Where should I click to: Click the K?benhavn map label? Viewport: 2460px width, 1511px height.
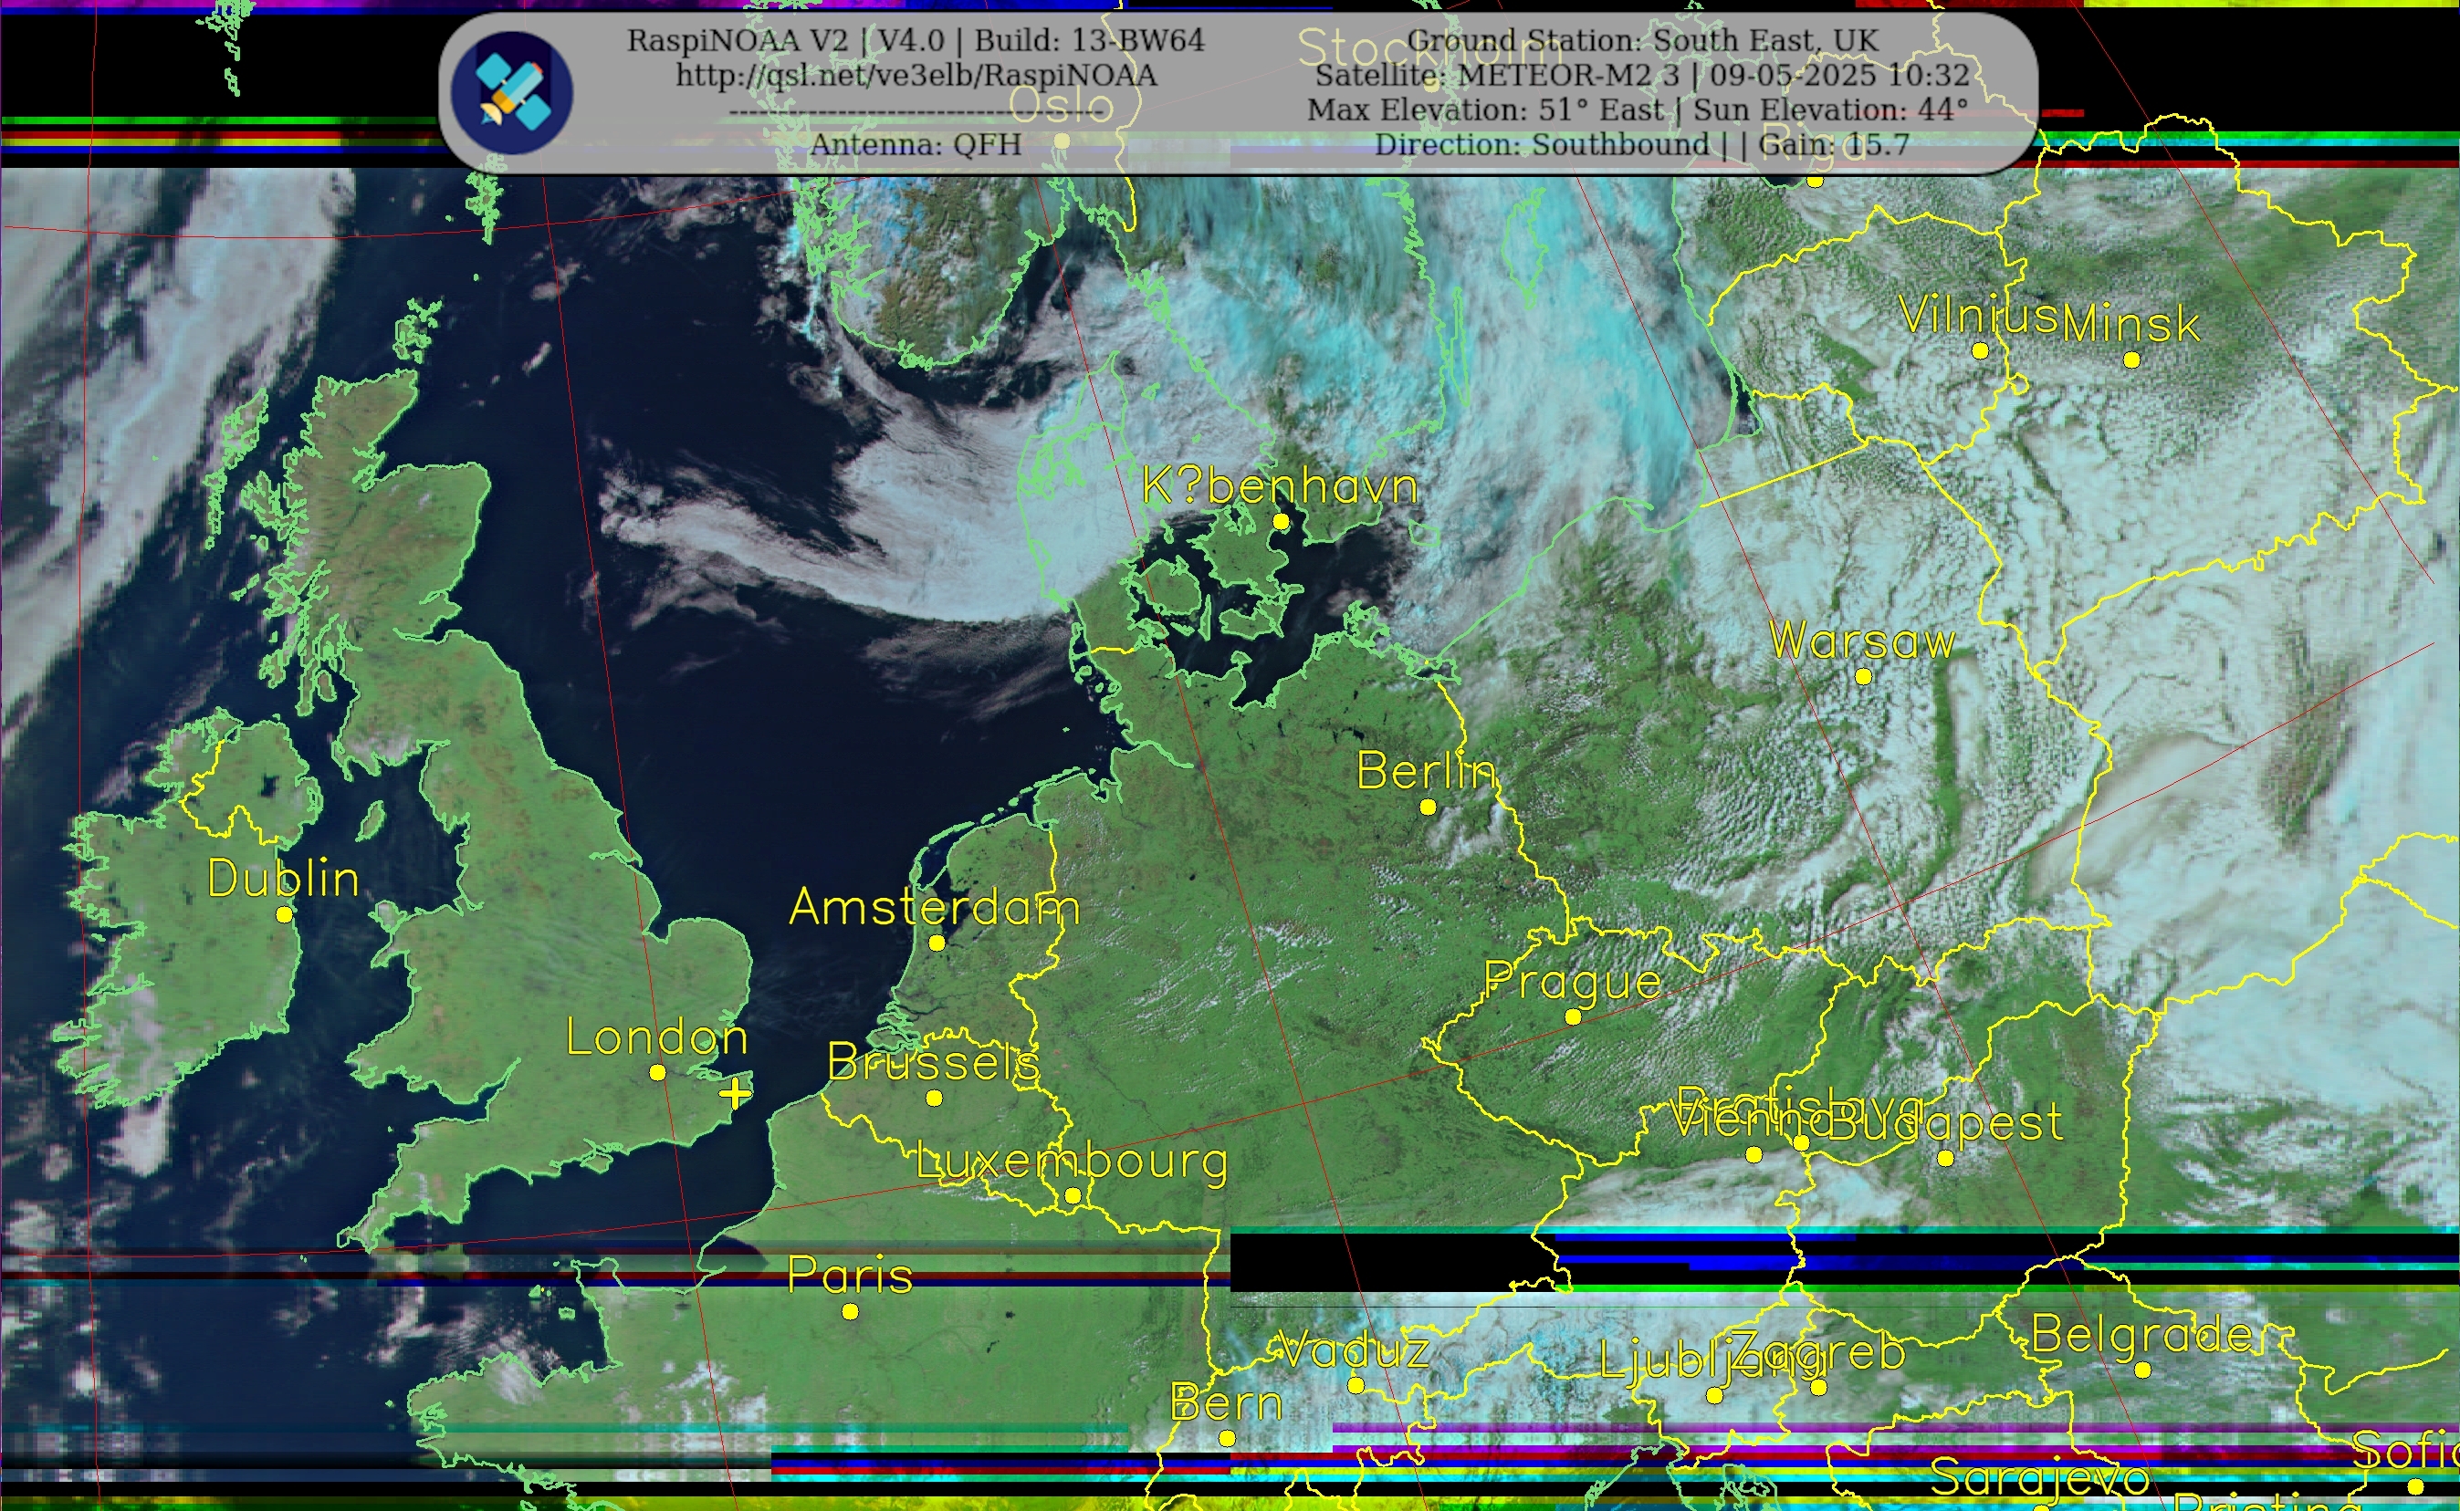pos(1281,486)
